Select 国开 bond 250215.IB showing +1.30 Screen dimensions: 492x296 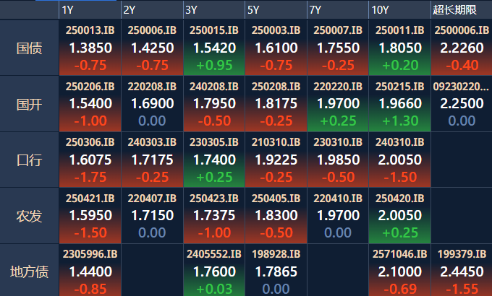pyautogui.click(x=399, y=104)
